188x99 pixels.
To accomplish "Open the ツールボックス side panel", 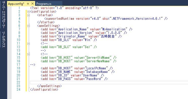I will 4,39.
